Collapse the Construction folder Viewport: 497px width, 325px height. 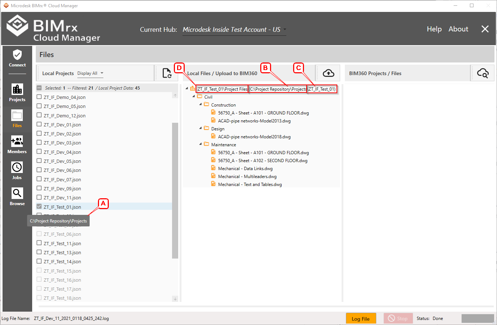coord(201,104)
